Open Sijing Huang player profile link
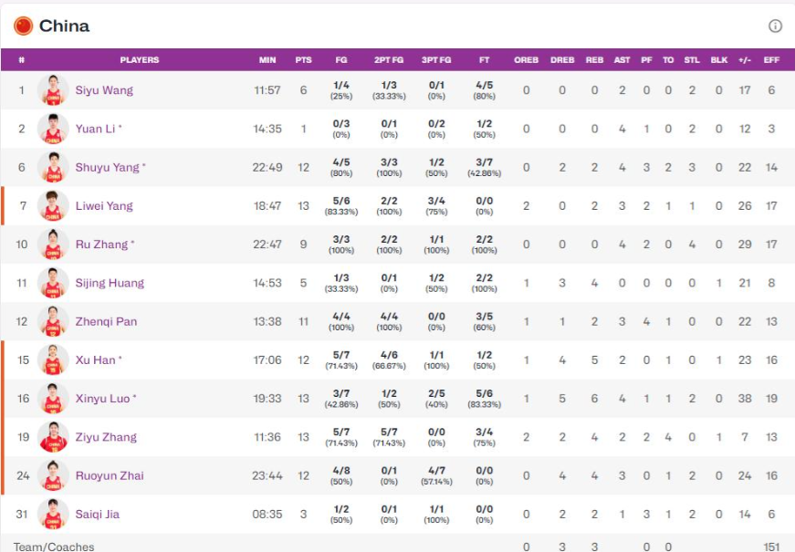This screenshot has width=795, height=552. coord(110,283)
